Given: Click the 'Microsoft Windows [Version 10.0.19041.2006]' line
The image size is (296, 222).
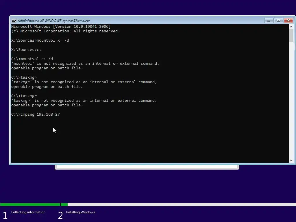Looking at the screenshot, I should click(x=61, y=26).
